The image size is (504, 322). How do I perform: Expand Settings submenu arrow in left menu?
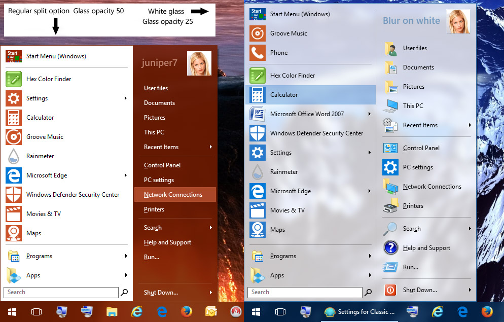click(126, 98)
